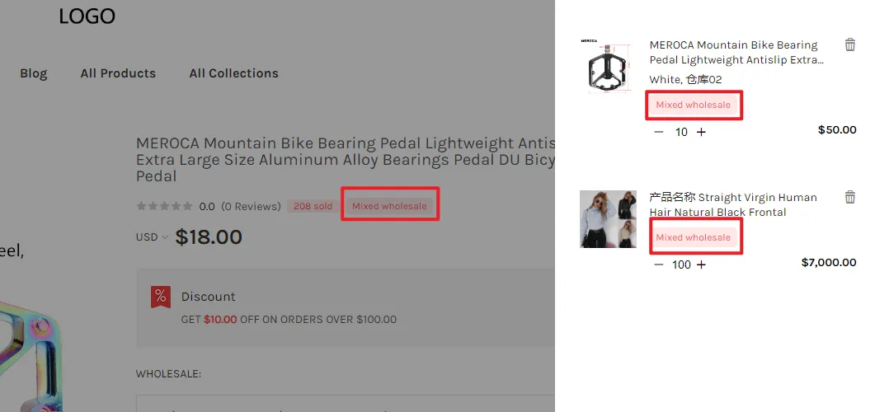Click the red discount percent icon

pyautogui.click(x=161, y=297)
